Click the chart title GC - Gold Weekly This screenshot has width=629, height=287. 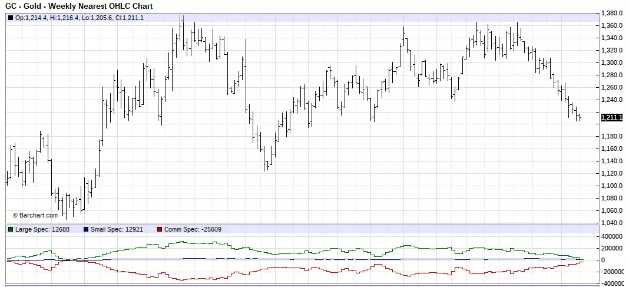click(x=79, y=6)
